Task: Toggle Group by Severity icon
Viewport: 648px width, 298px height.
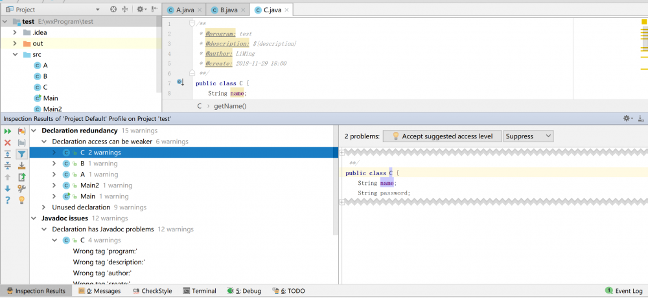Action: pyautogui.click(x=22, y=131)
